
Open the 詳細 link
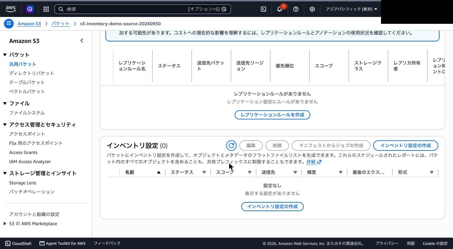[x=311, y=162]
